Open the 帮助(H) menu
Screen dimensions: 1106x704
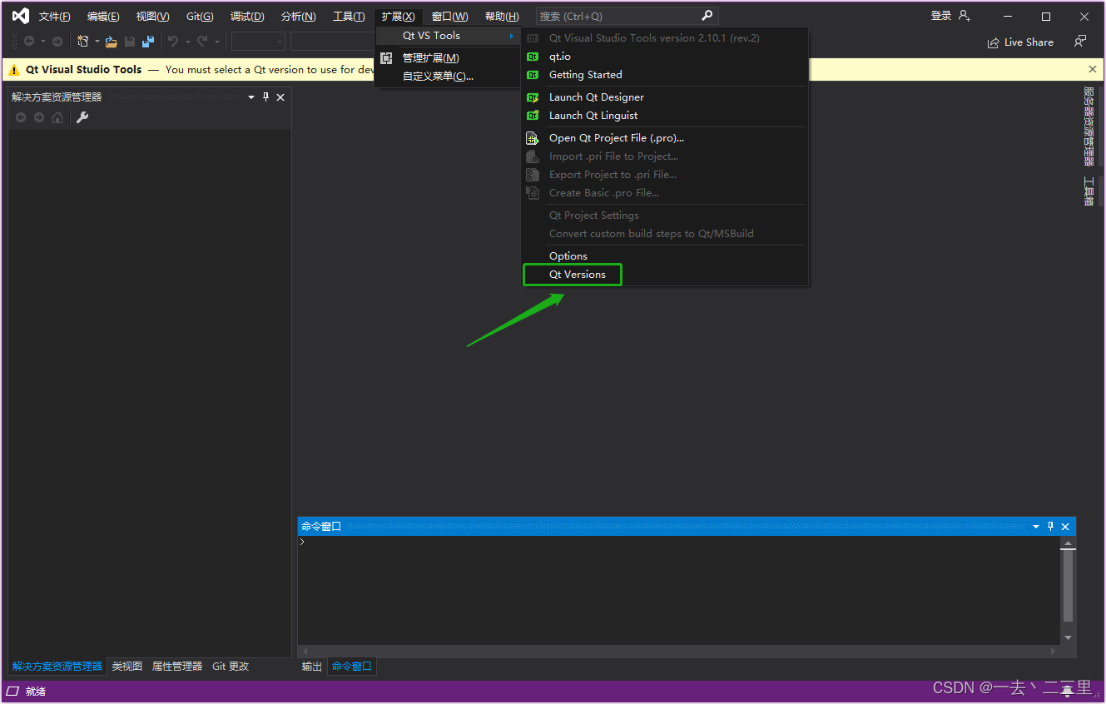pyautogui.click(x=502, y=17)
